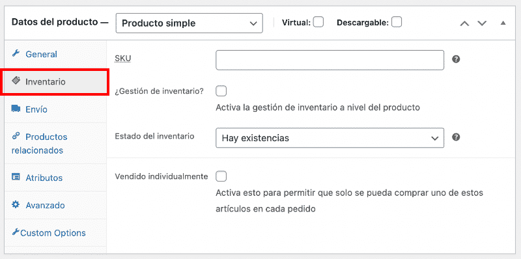521x259 pixels.
Task: Enable the ¿Gestión de inventario? checkbox
Action: (221, 91)
